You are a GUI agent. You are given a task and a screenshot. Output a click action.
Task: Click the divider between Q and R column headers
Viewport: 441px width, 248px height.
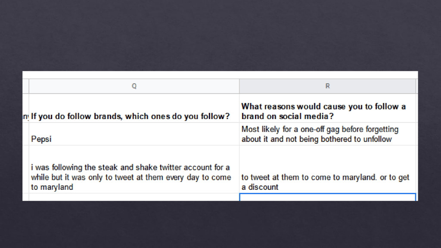click(239, 86)
